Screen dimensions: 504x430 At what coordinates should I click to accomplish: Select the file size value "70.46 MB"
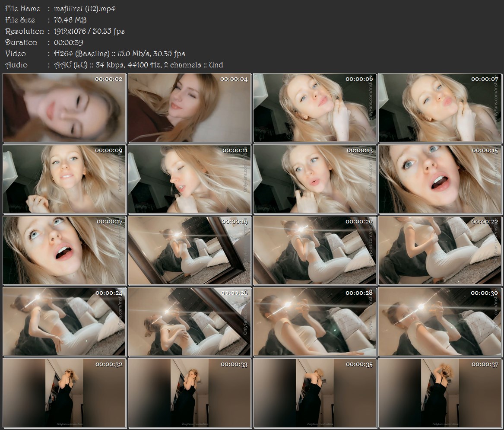click(x=70, y=20)
